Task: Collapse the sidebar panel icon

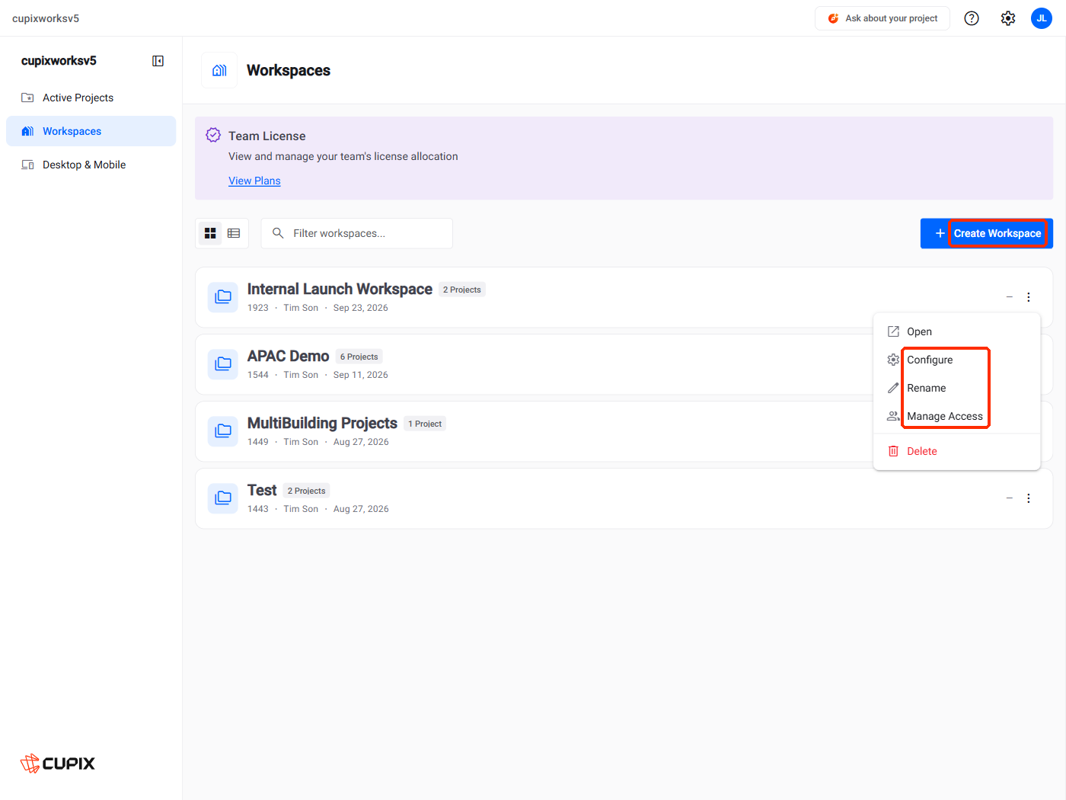Action: pyautogui.click(x=158, y=61)
